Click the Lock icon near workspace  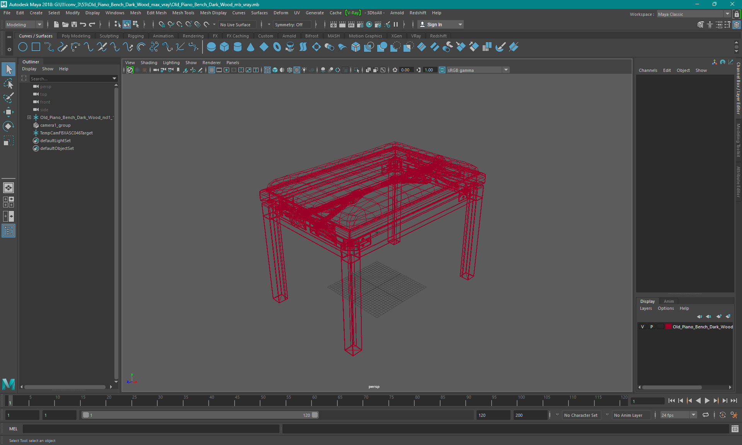pyautogui.click(x=737, y=14)
